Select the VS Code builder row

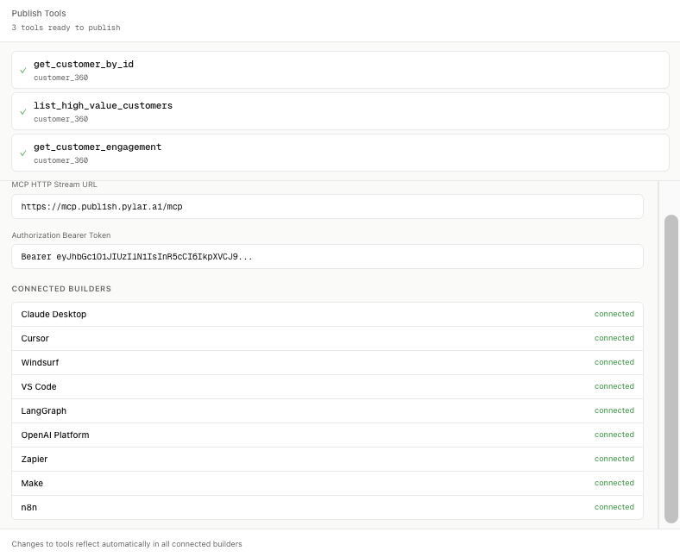327,387
